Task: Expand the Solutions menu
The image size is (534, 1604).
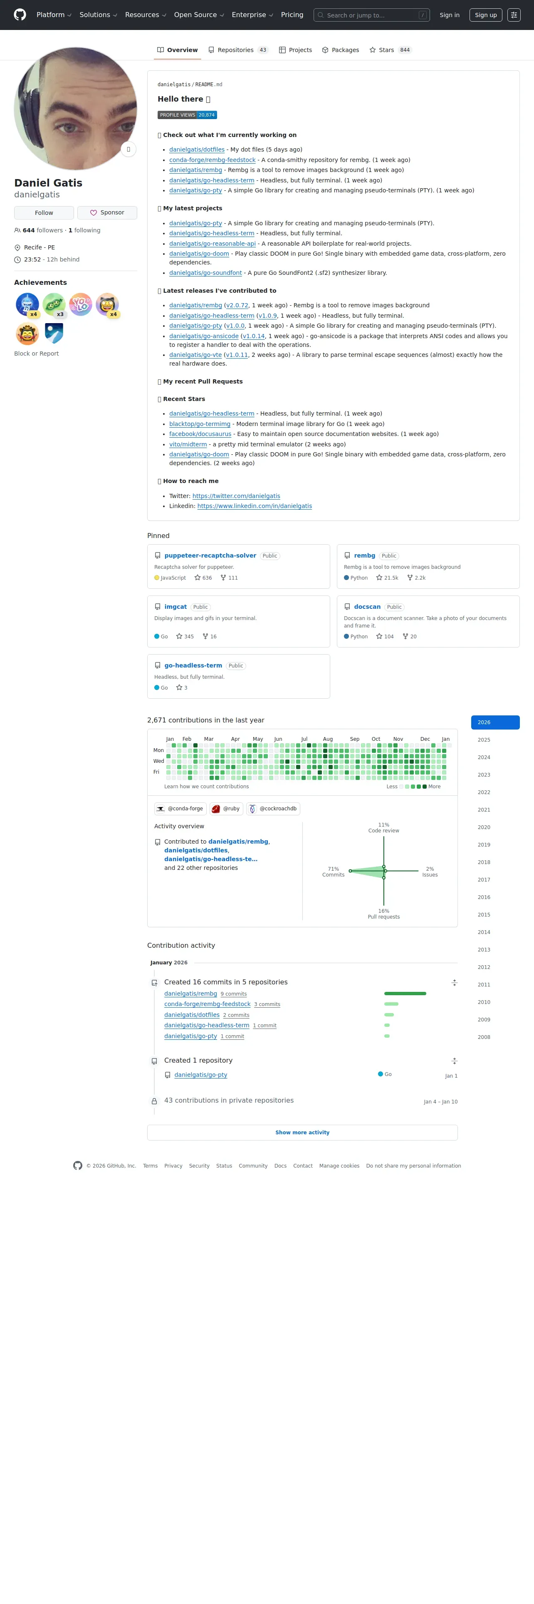Action: [x=98, y=15]
